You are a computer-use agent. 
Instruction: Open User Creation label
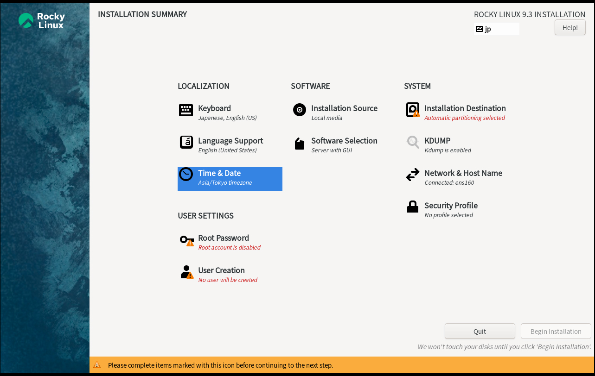click(221, 270)
